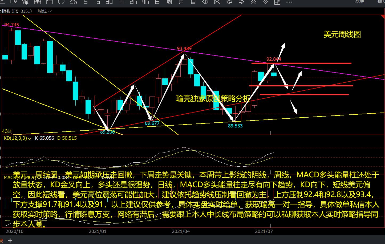Click the 2020/10 date axis label
This screenshot has height=244, width=385.
click(14, 231)
